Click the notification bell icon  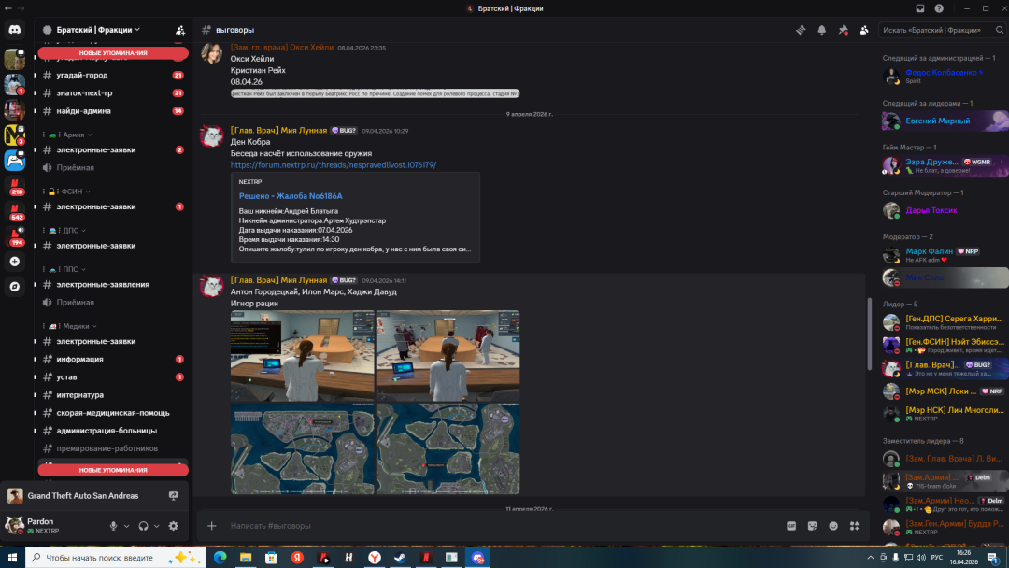tap(822, 30)
